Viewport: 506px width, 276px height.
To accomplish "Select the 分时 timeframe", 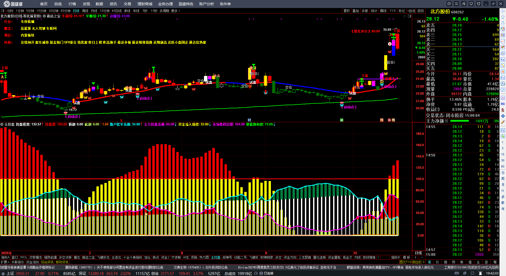I will click(10, 11).
